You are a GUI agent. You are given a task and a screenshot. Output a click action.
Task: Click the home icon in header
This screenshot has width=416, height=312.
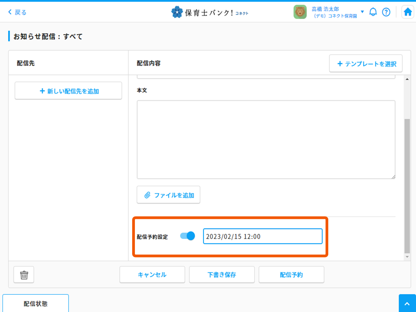coord(407,12)
